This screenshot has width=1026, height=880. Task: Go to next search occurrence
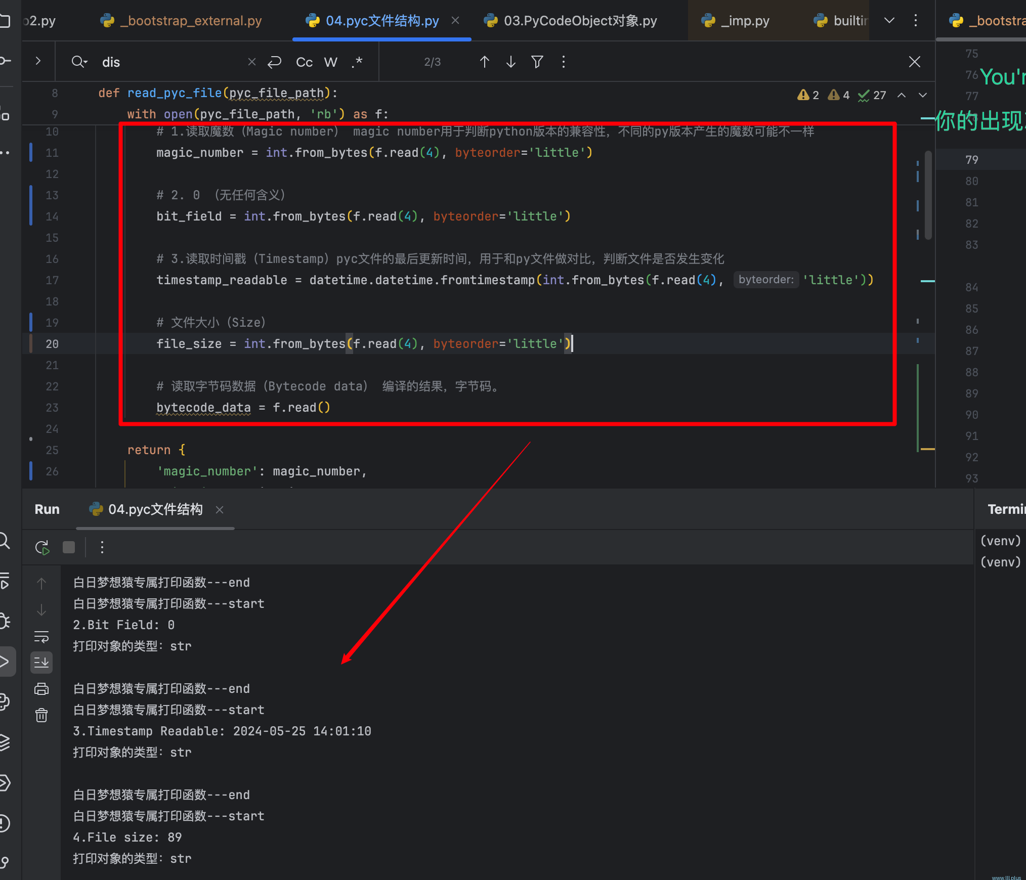(x=511, y=62)
